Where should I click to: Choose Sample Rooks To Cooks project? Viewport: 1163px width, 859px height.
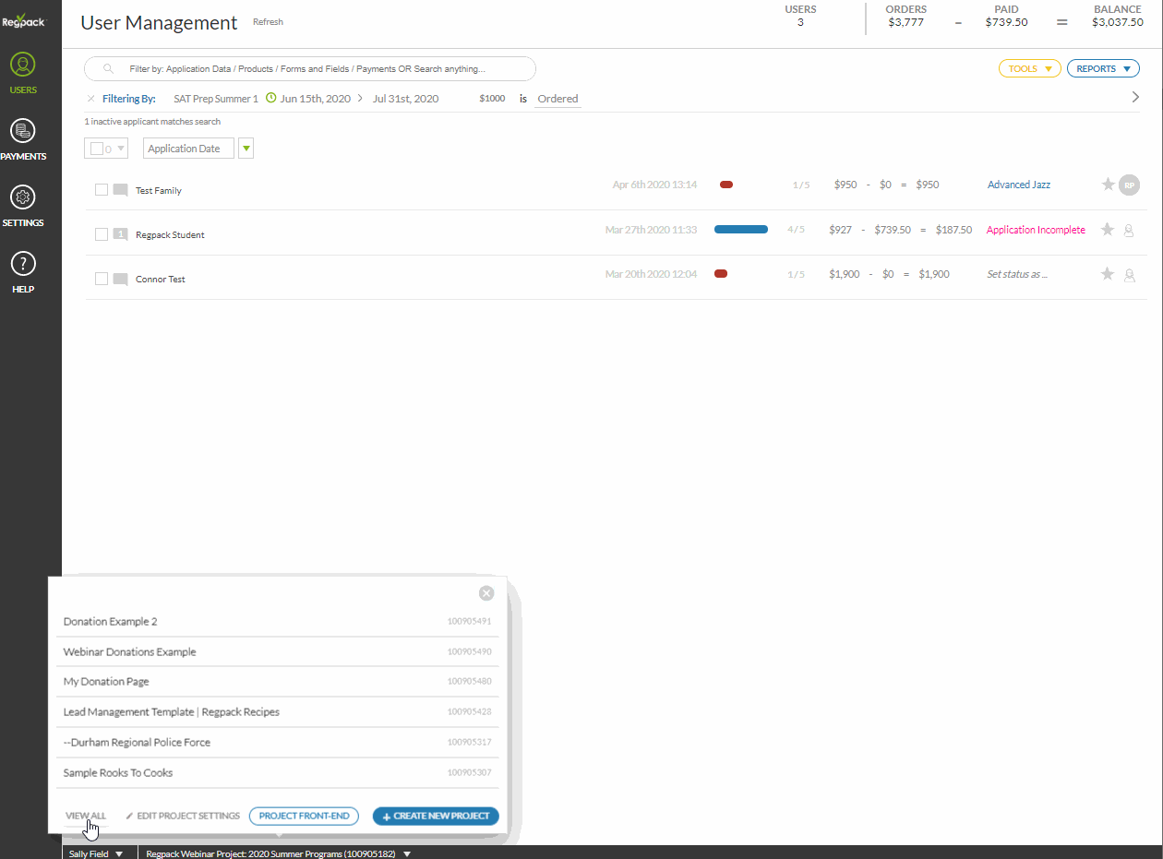click(118, 773)
